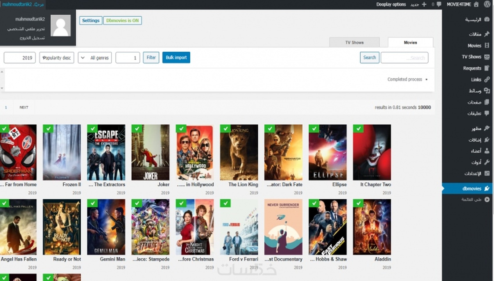The height and width of the screenshot is (281, 494).
Task: Open the dashboard icon in the sidebar
Action: 487,19
